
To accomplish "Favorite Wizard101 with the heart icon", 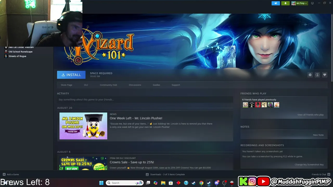I will (x=325, y=75).
